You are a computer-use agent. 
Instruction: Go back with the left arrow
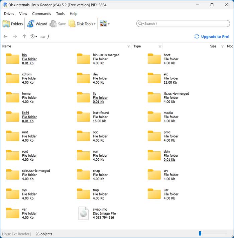[x=5, y=36]
